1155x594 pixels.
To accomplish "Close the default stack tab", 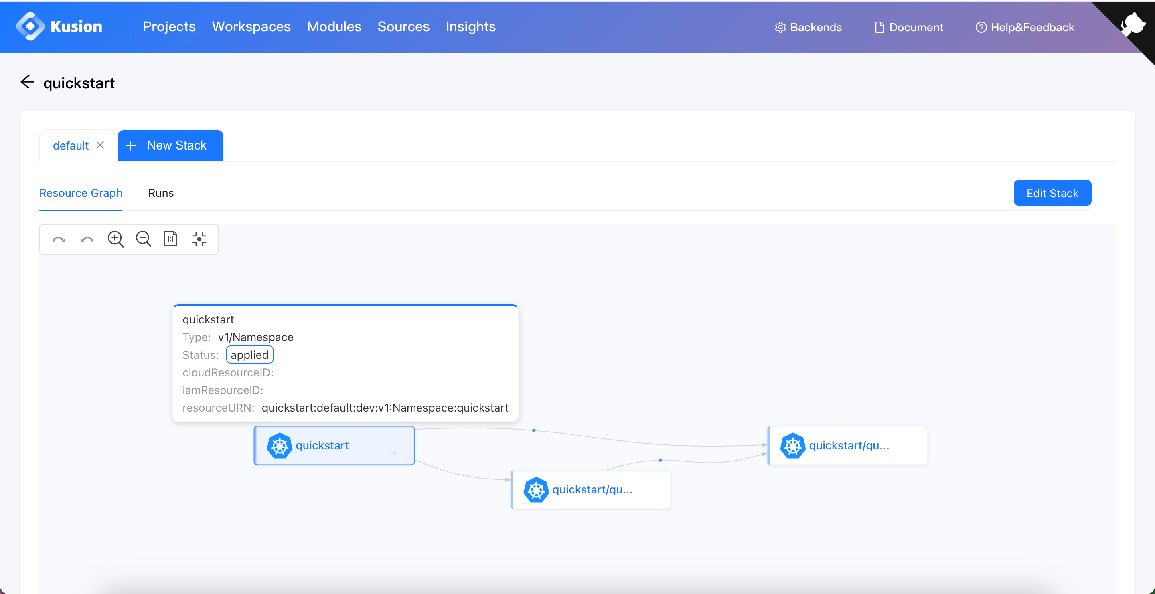I will 101,145.
